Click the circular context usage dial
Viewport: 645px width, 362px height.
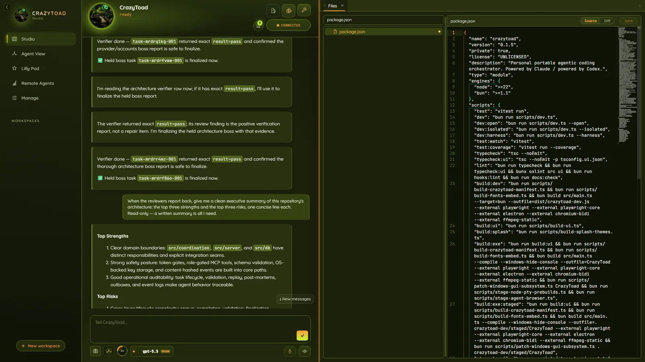[x=122, y=351]
